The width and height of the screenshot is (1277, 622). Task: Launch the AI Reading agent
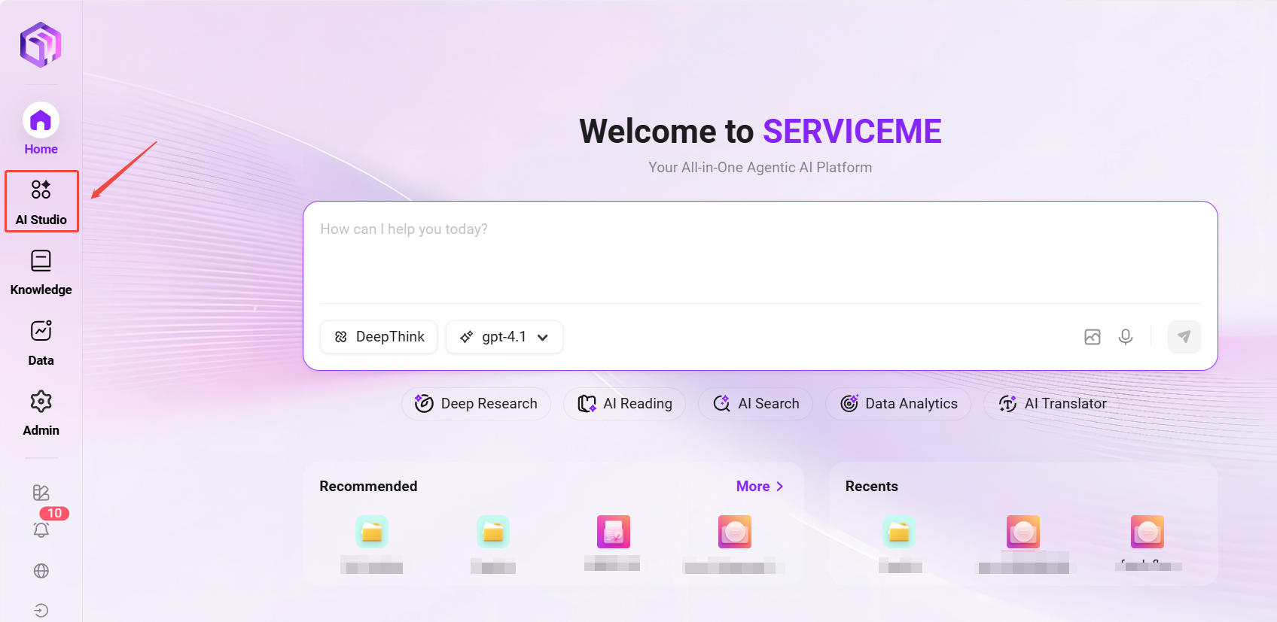click(624, 404)
